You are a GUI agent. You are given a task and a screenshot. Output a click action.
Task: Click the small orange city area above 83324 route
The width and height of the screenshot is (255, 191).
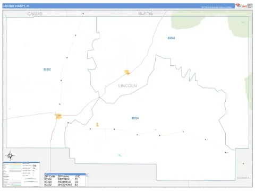point(97,125)
